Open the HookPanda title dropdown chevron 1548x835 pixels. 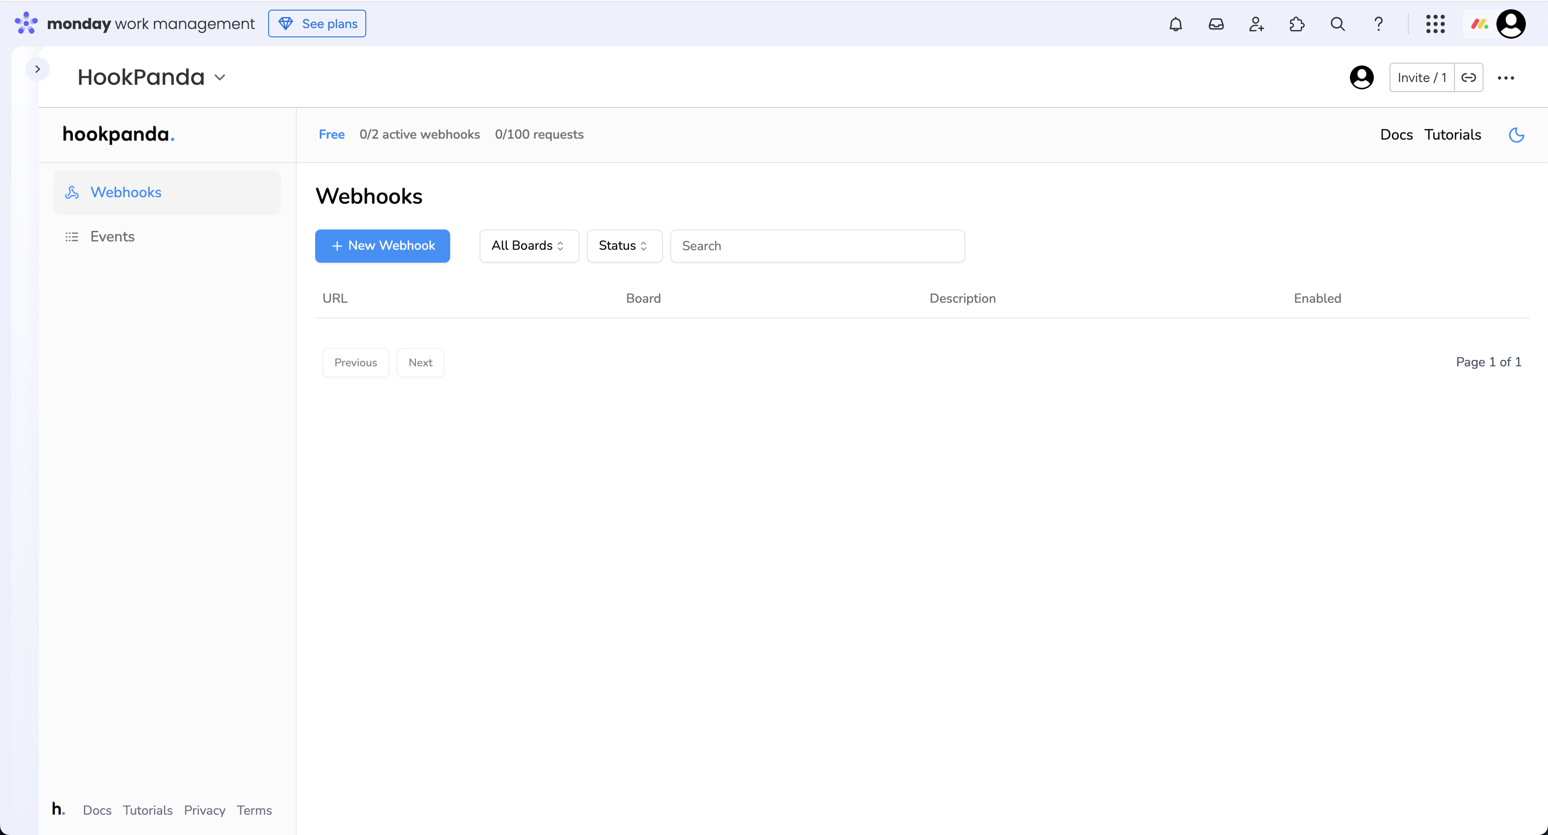pos(220,77)
